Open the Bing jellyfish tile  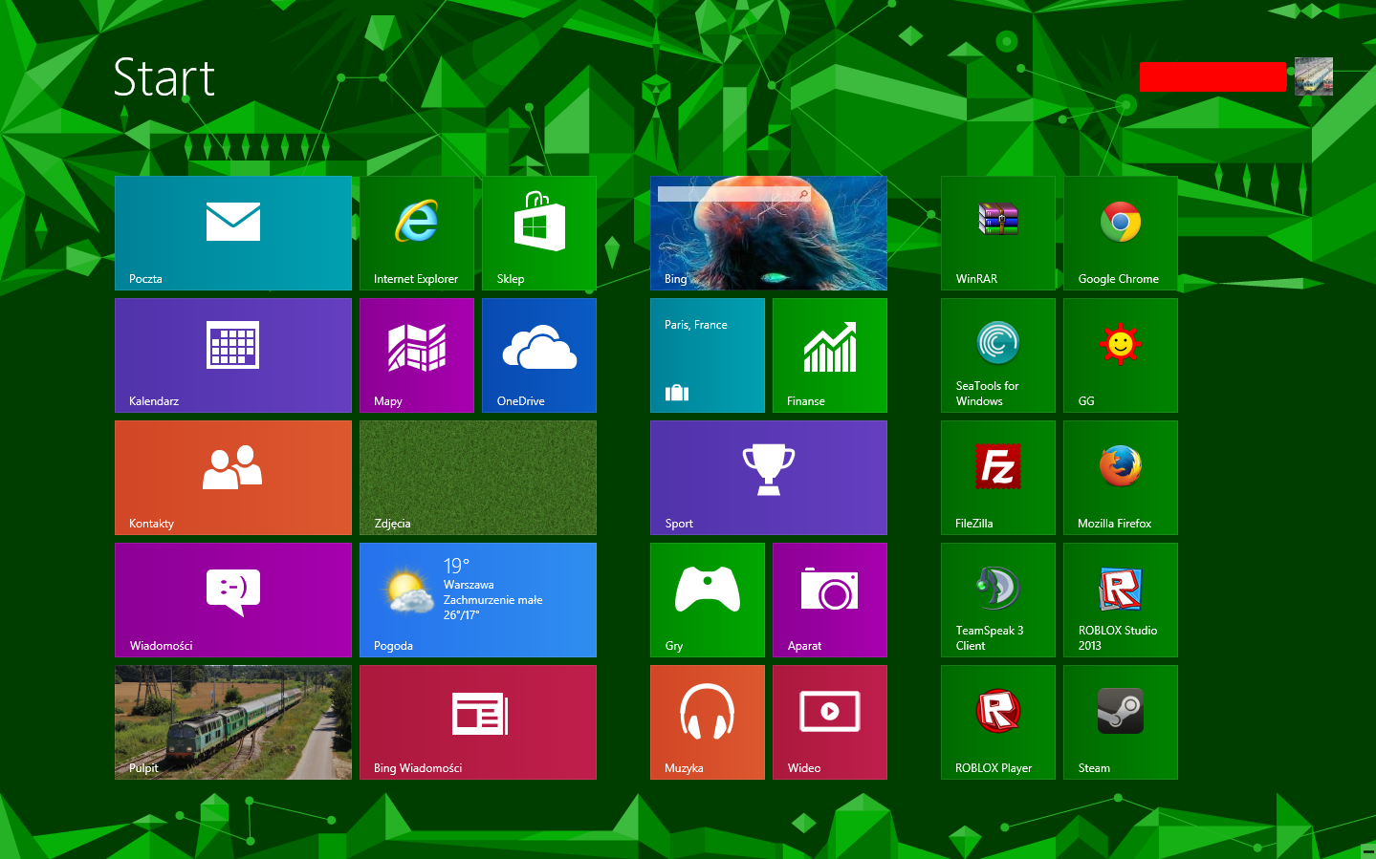pos(769,233)
